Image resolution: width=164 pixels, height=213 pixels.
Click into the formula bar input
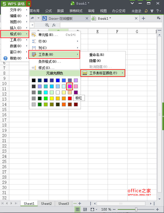coord(111,25)
